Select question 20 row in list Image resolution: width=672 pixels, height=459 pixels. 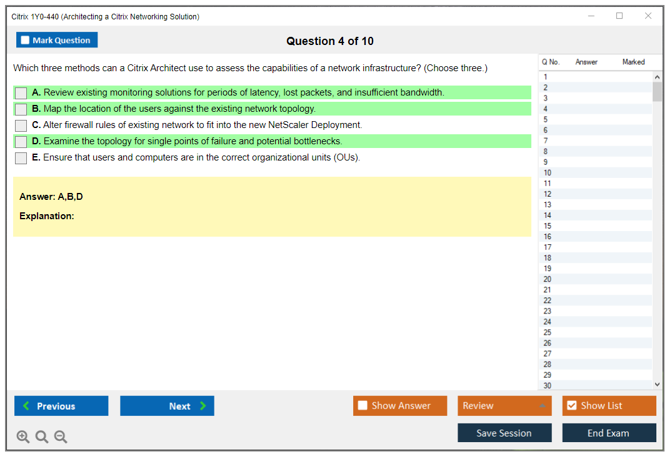548,279
